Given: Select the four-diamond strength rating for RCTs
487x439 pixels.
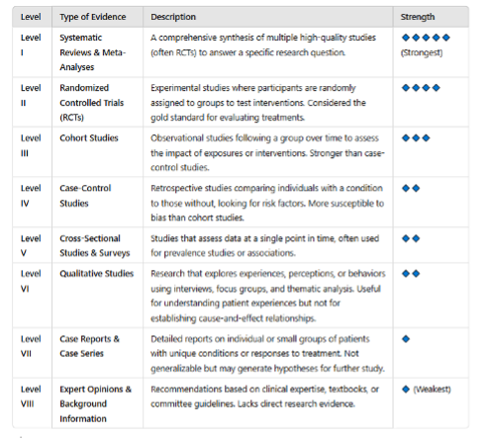Looking at the screenshot, I should 421,88.
